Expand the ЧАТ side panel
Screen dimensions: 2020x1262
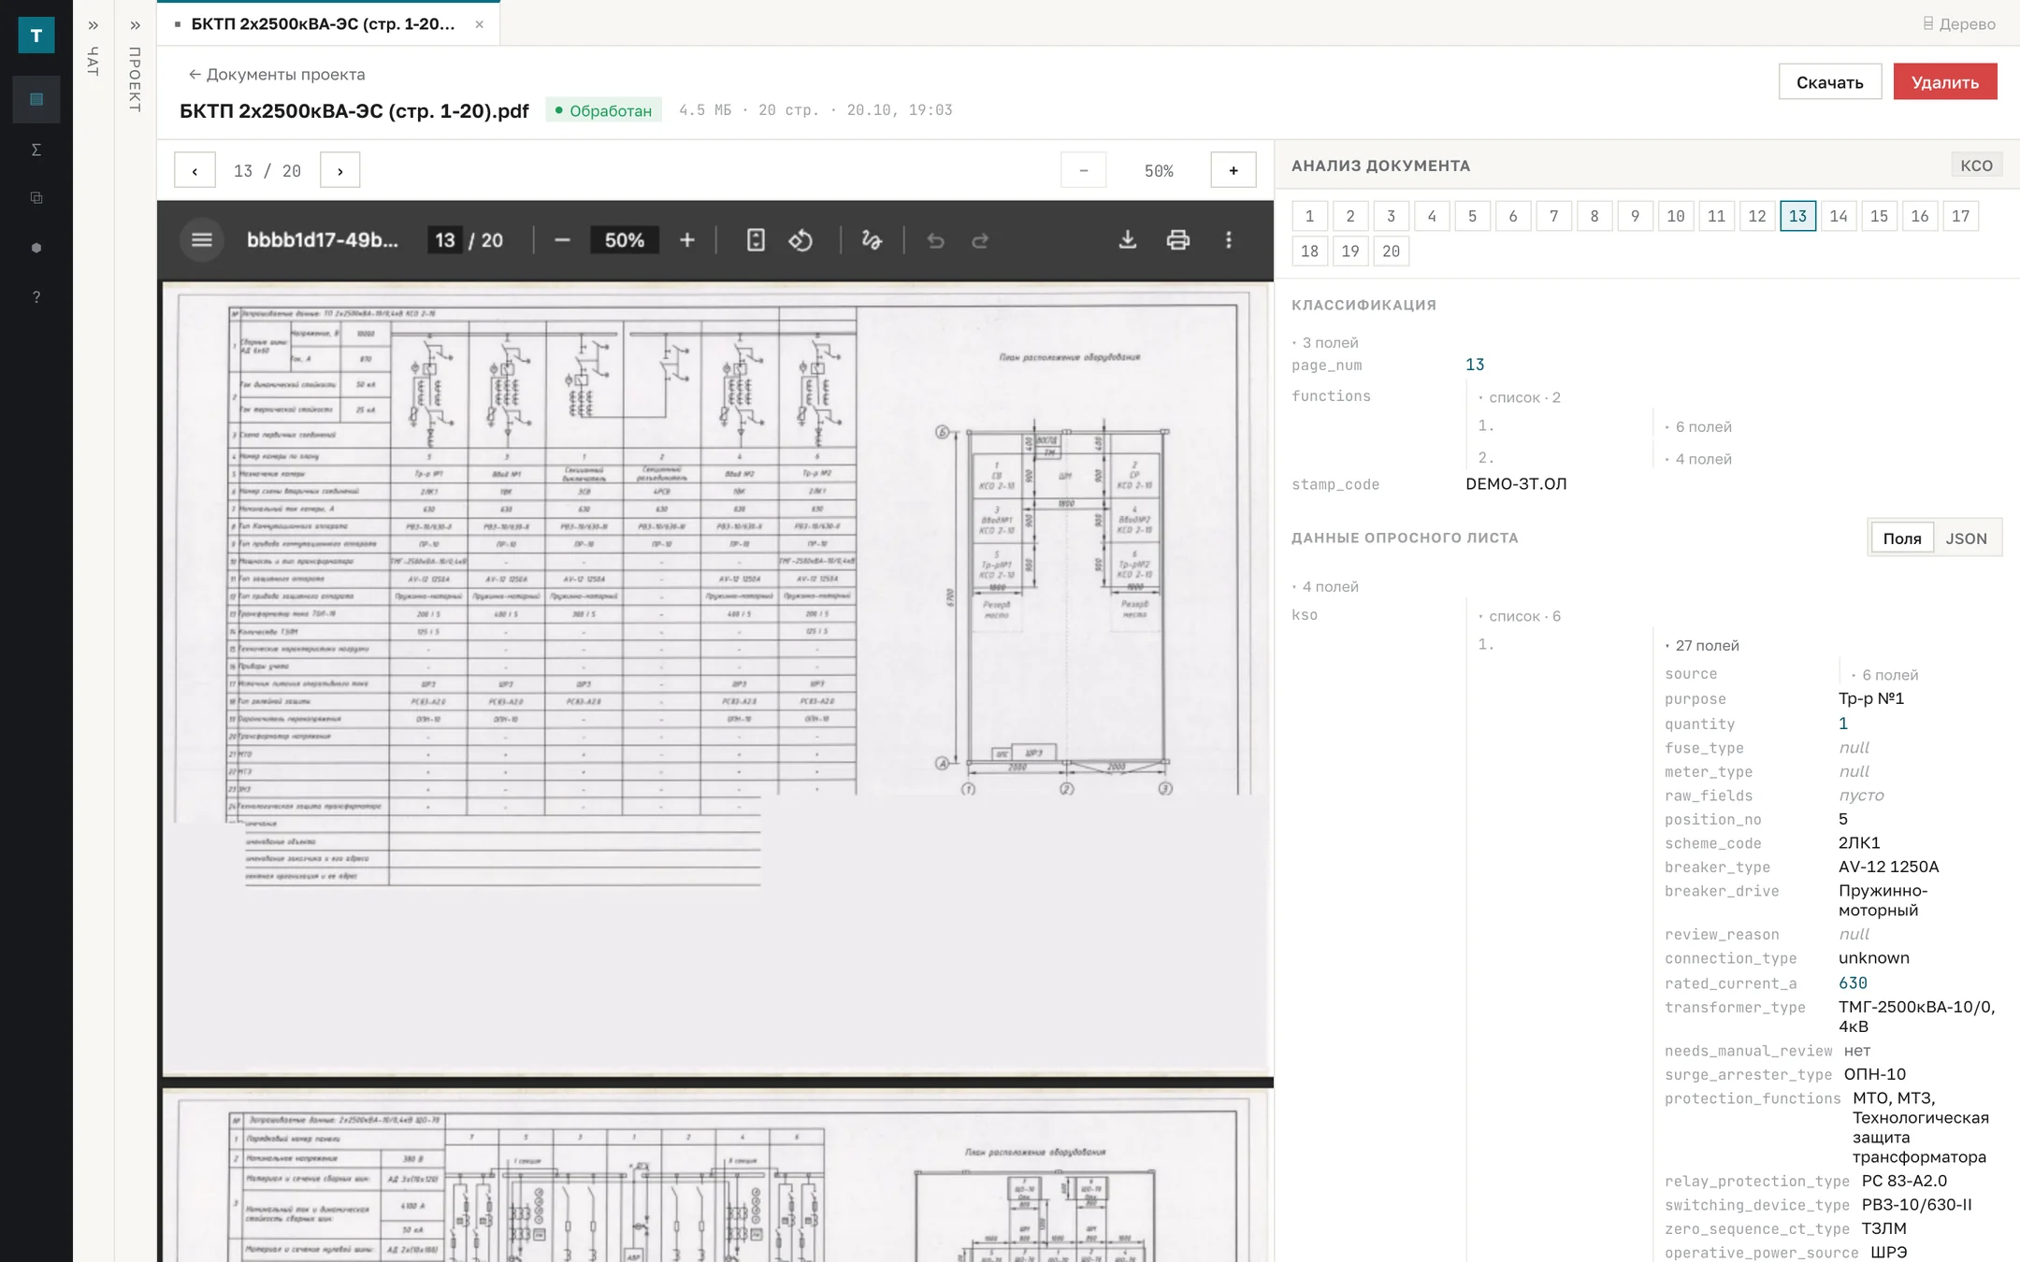[x=94, y=25]
